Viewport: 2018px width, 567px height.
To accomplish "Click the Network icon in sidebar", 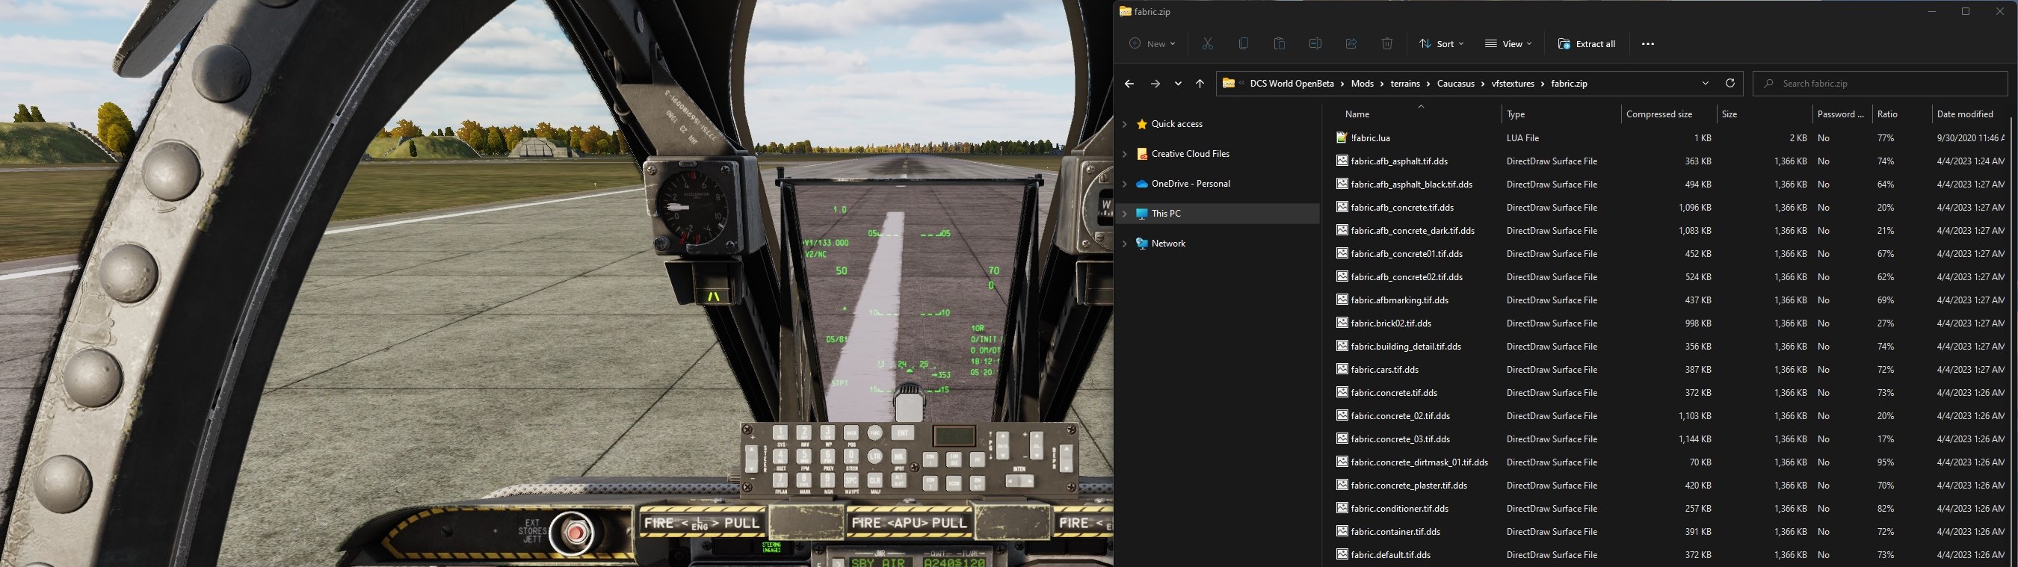I will click(x=1142, y=244).
